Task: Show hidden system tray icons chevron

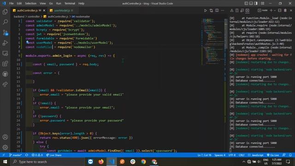Action: point(244,162)
